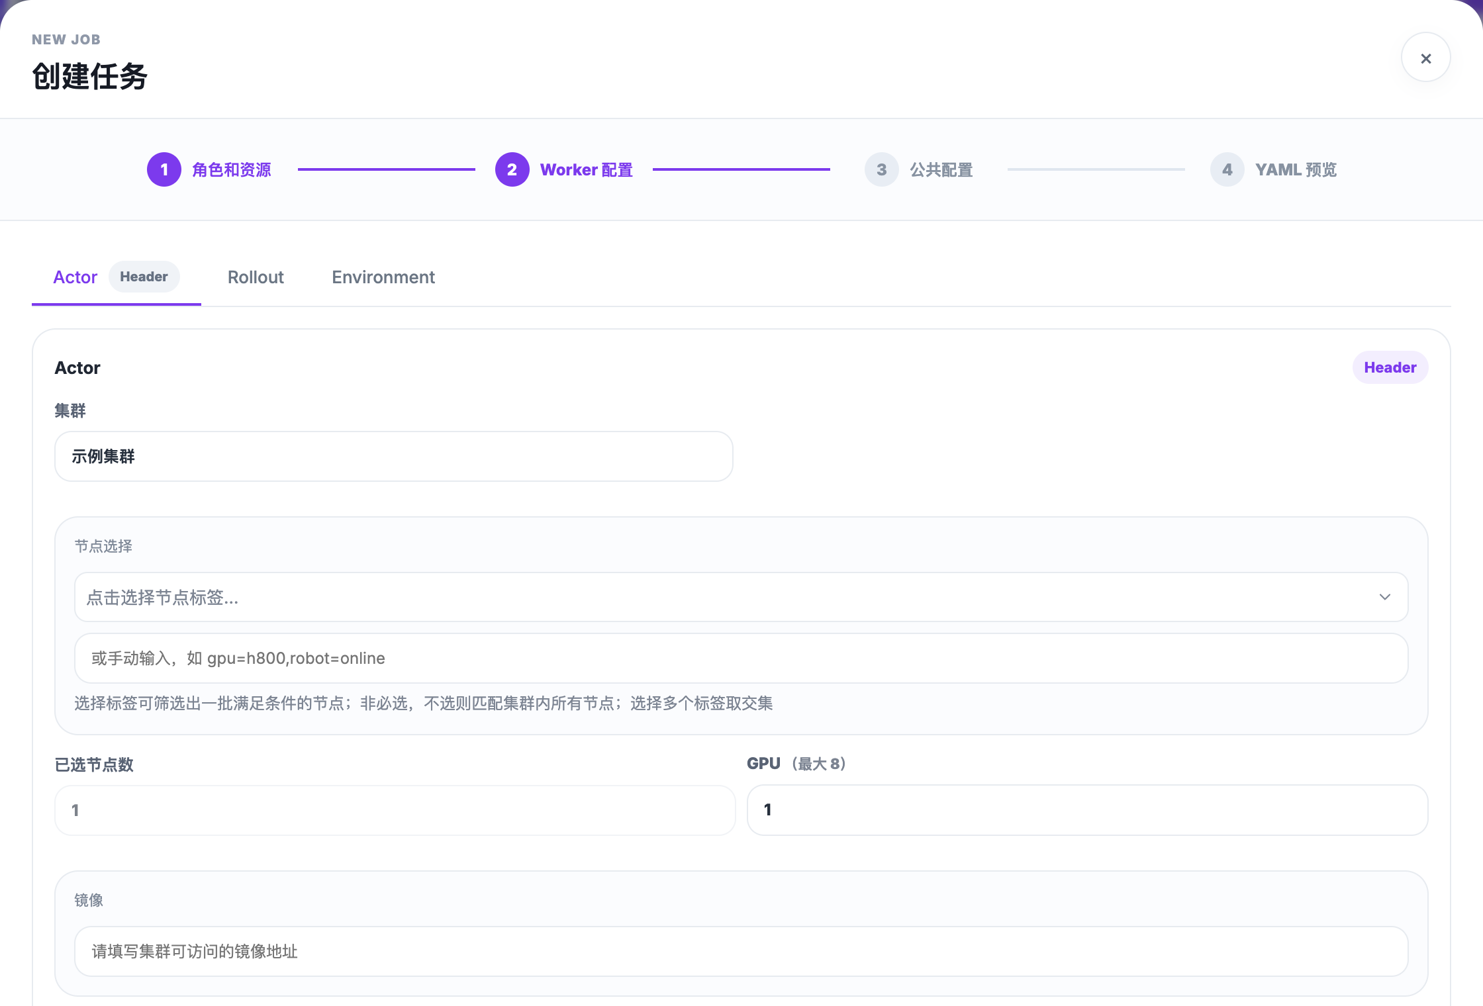Click the 已选节点数 label
Screen dimensions: 1483x1006
point(94,765)
